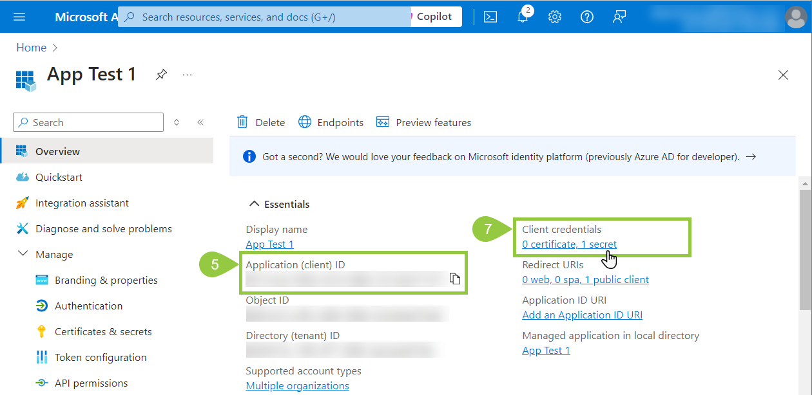The height and width of the screenshot is (395, 812).
Task: Open Endpoints from the toolbar
Action: [331, 122]
